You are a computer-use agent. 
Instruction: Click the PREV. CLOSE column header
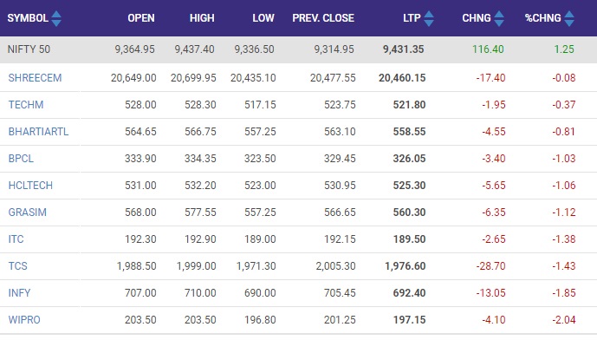[x=323, y=18]
